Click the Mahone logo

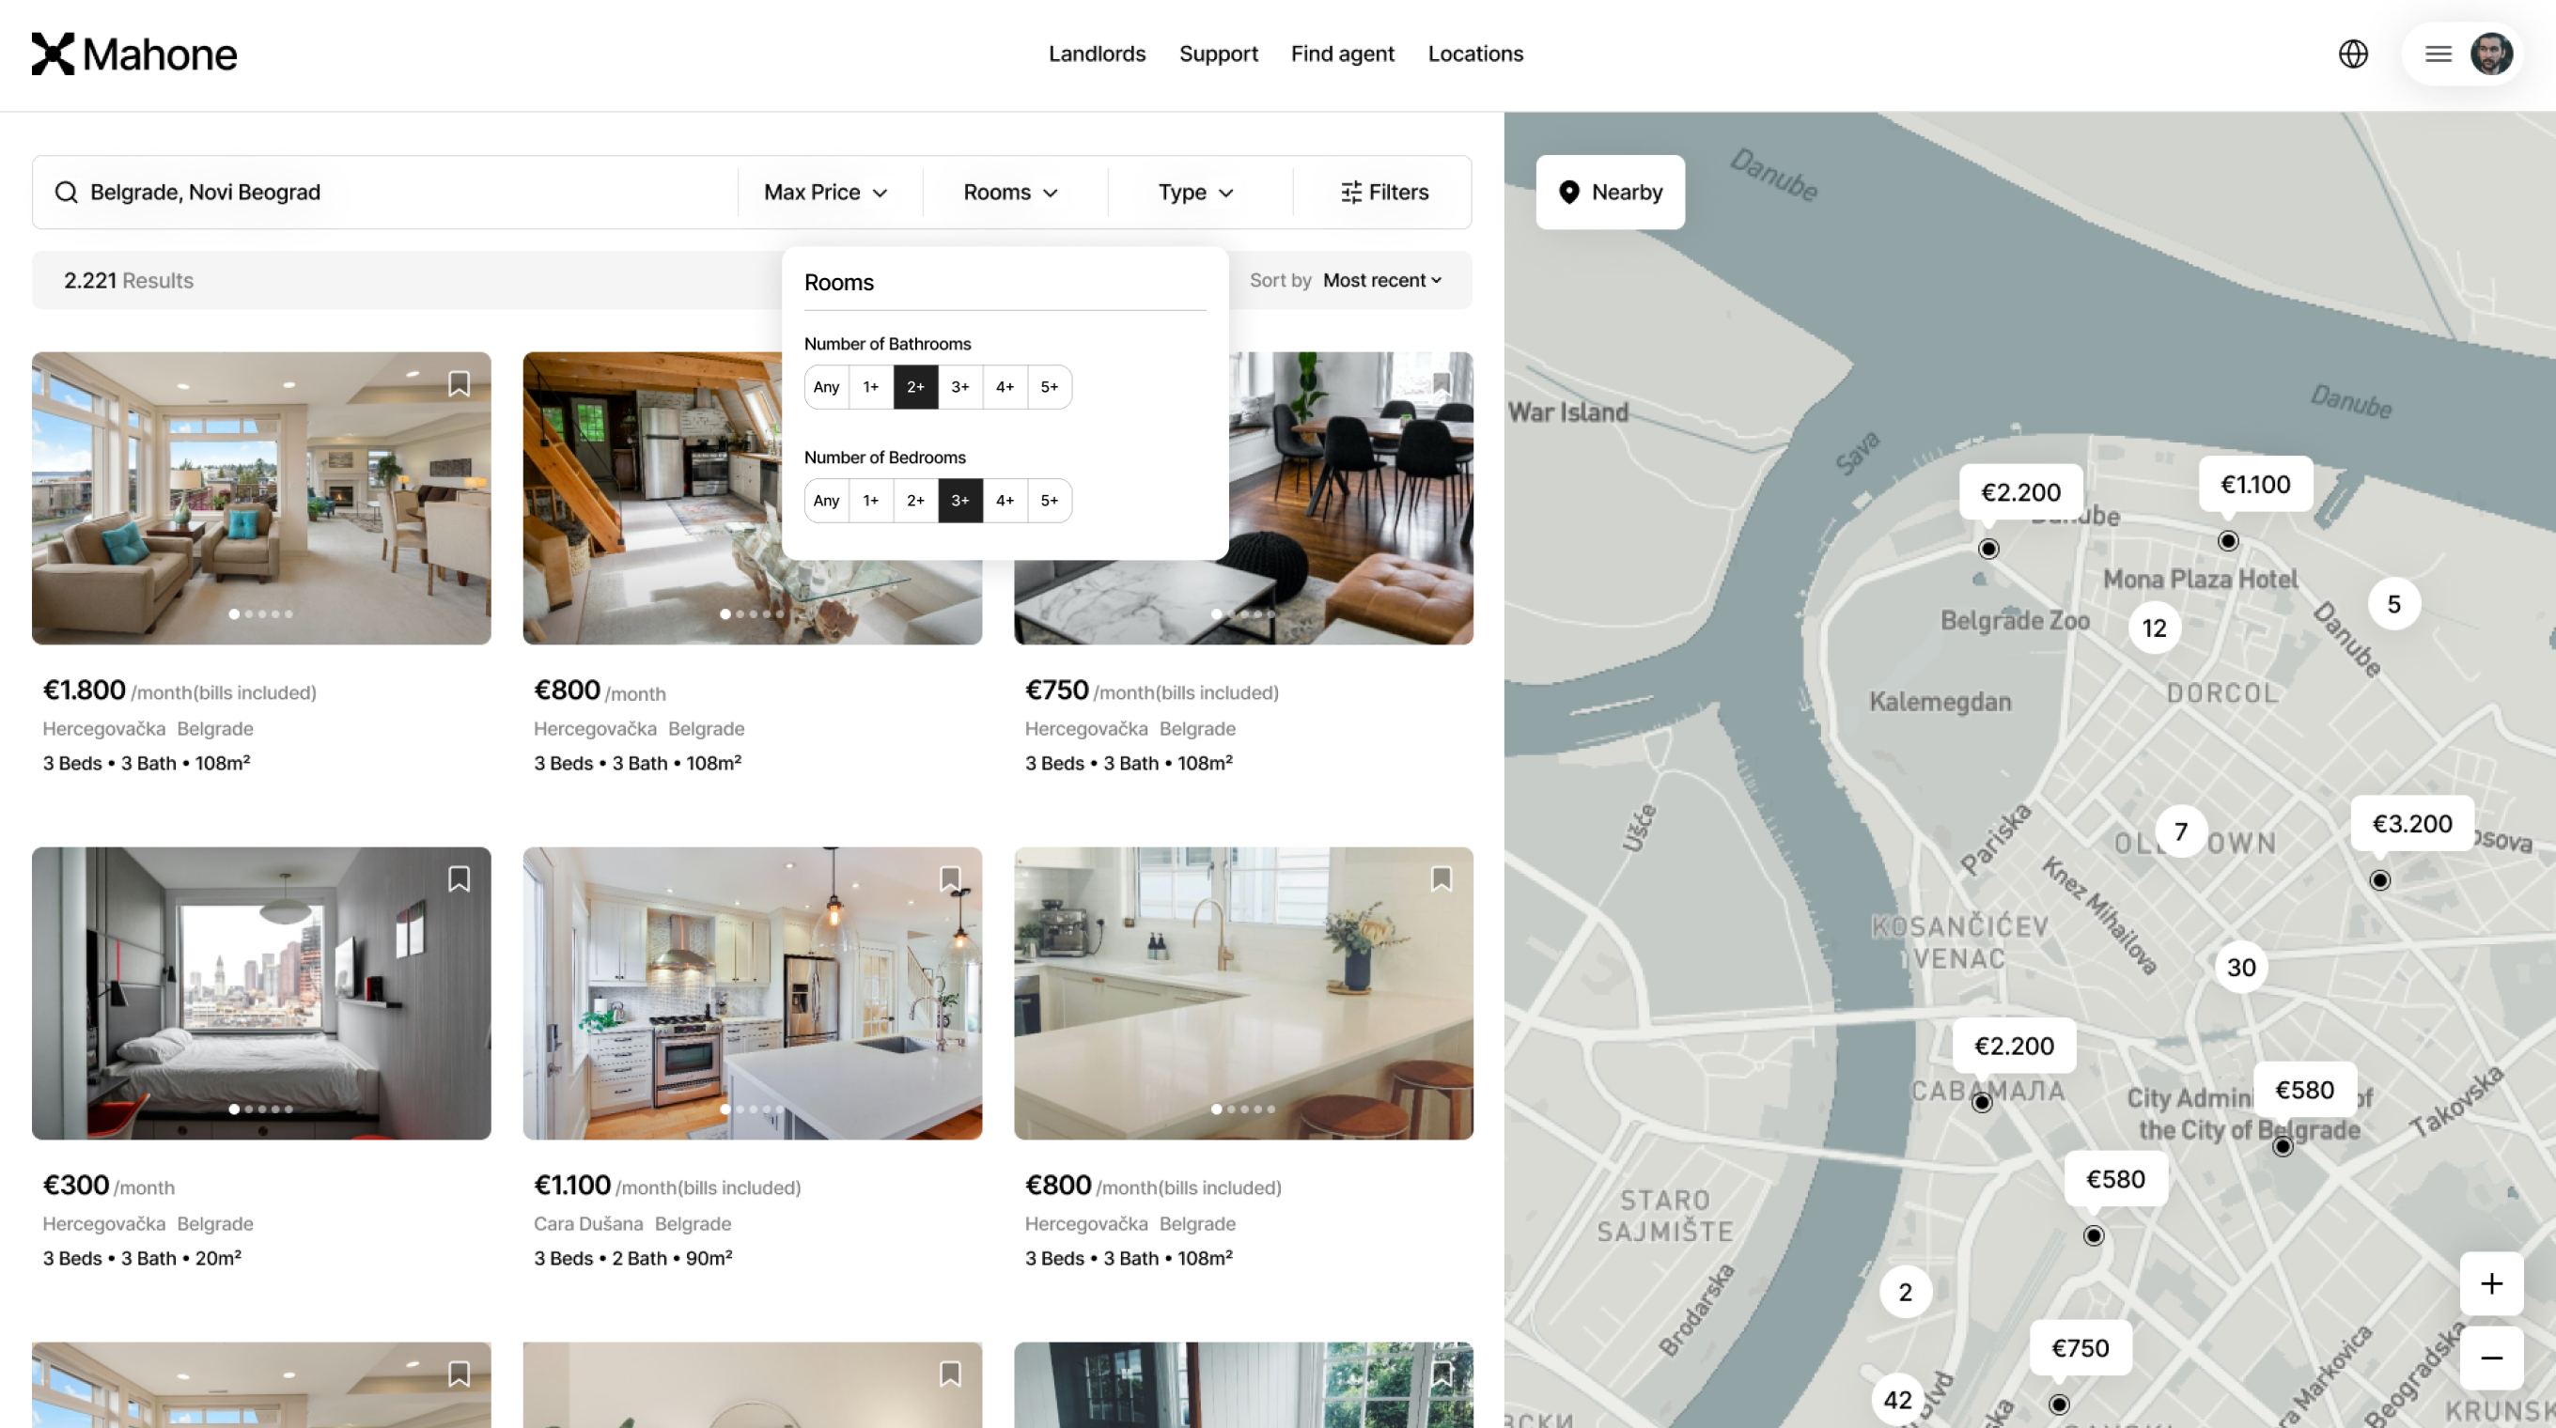(134, 54)
